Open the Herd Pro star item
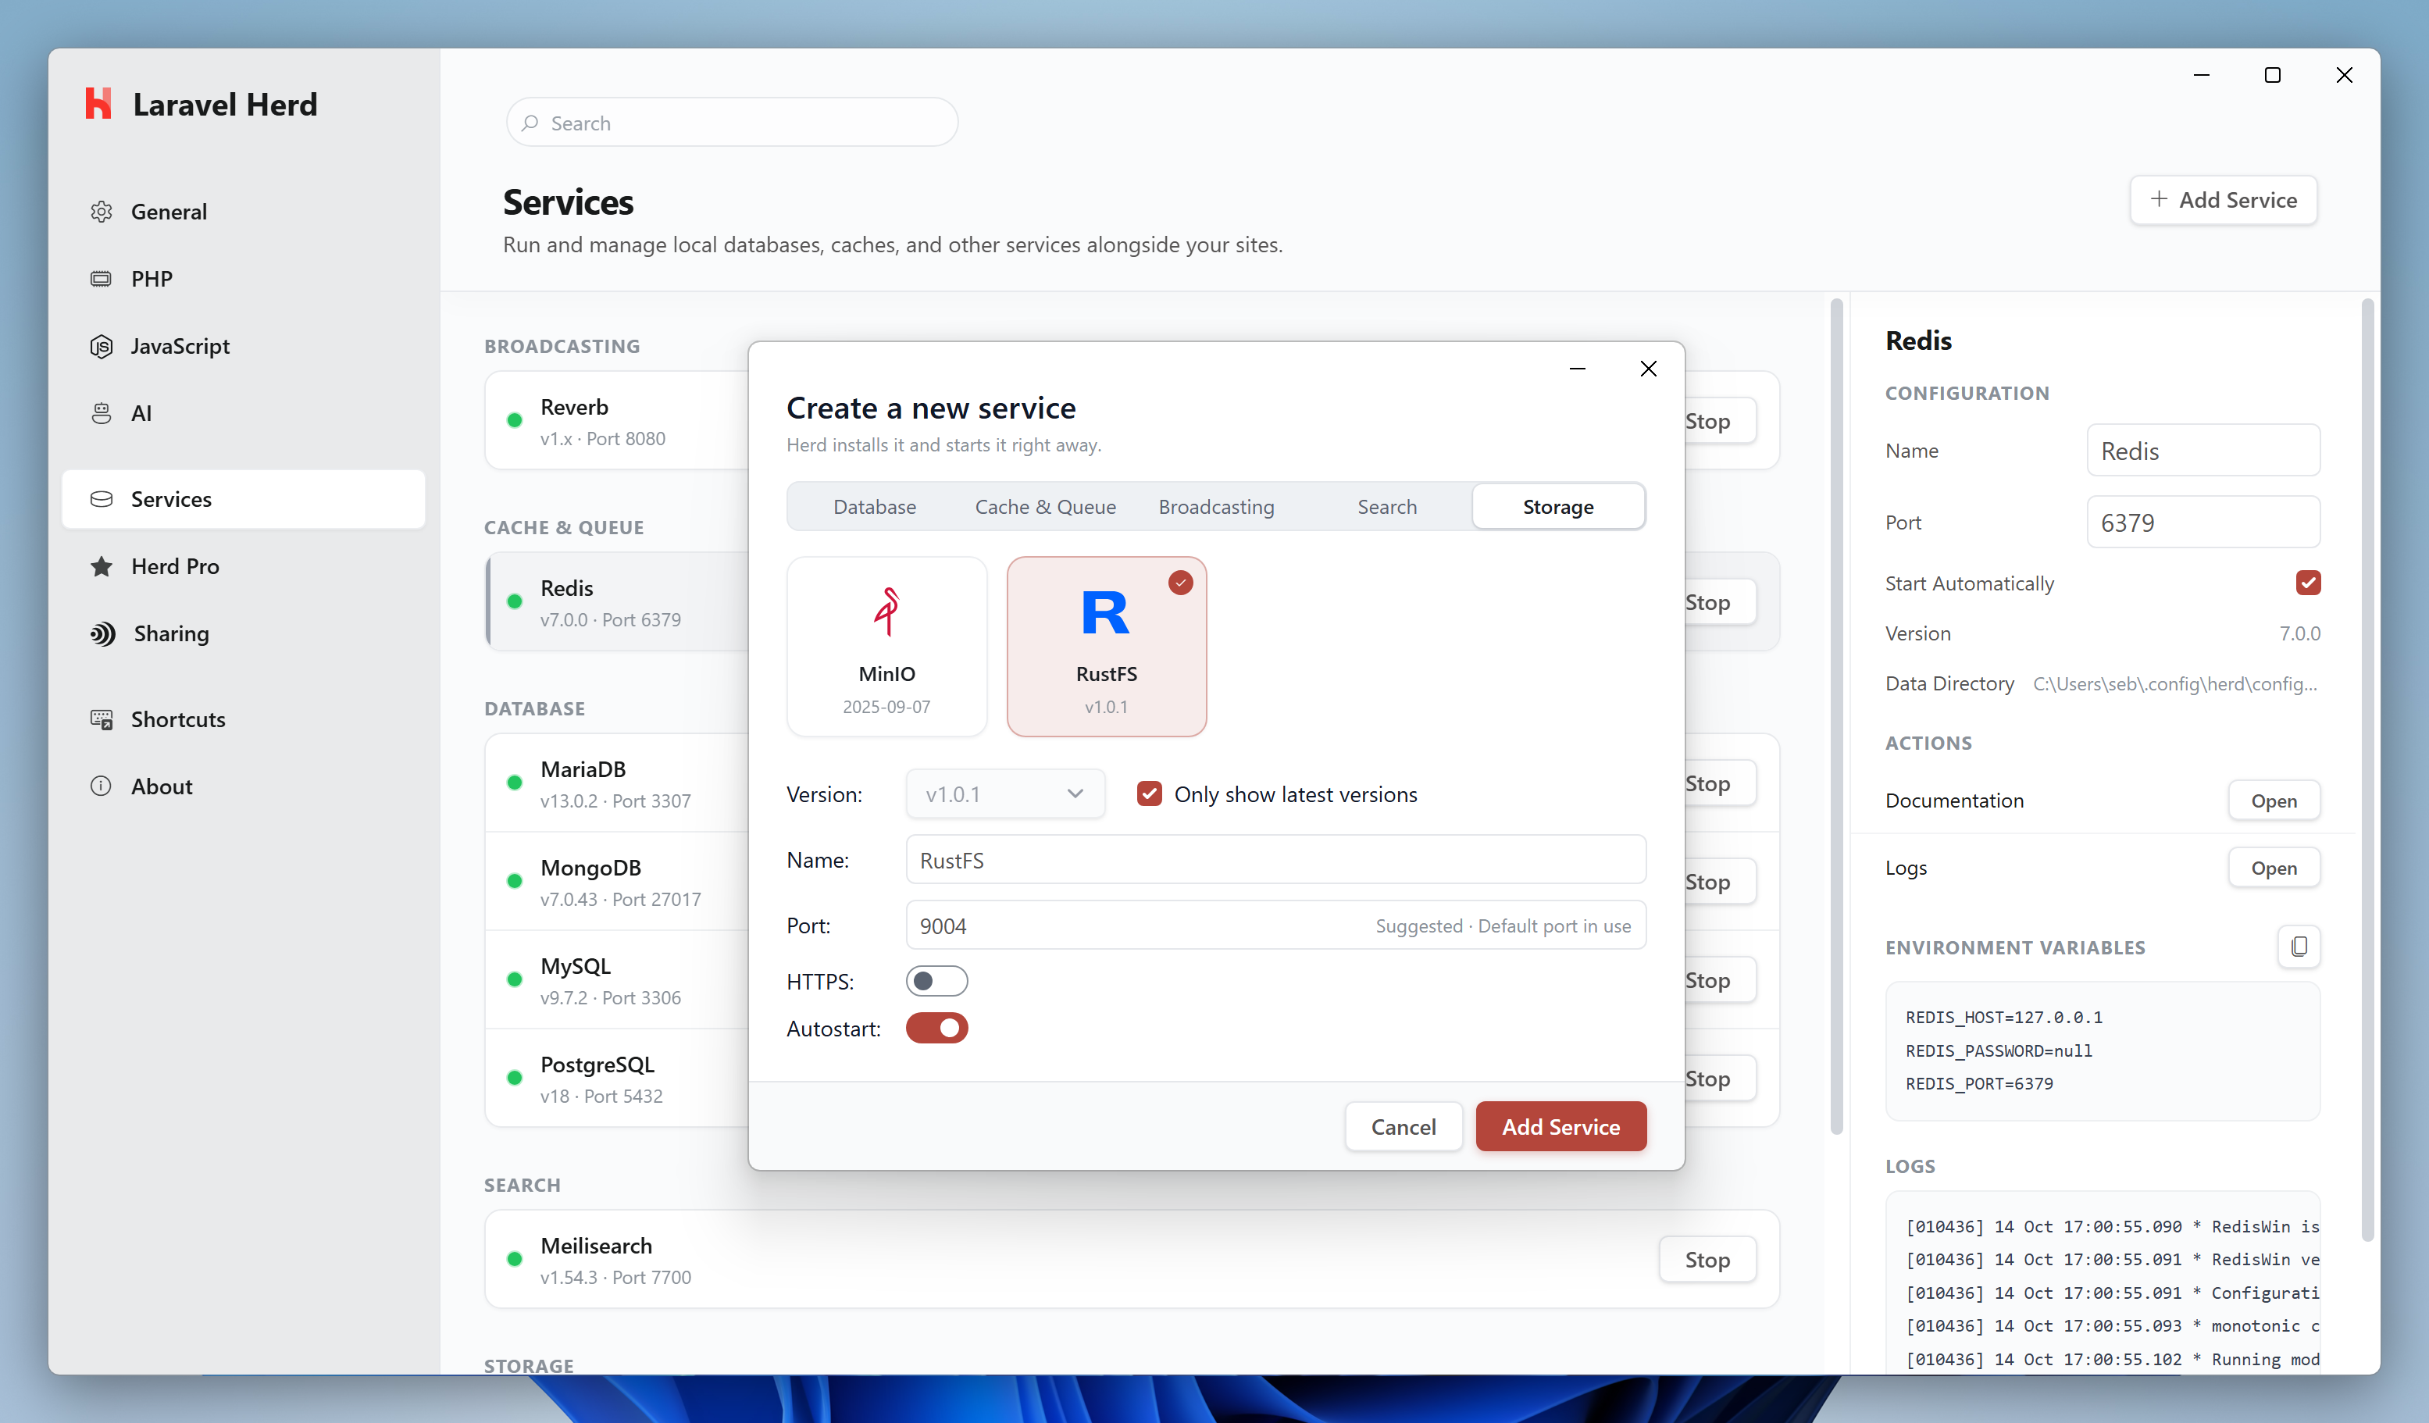Image resolution: width=2429 pixels, height=1423 pixels. coord(244,566)
